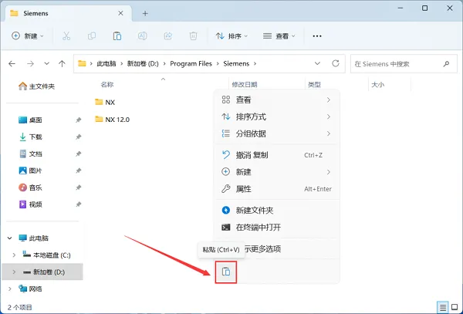Click the Cut scissors icon in toolbar
463x314 pixels.
tap(66, 36)
